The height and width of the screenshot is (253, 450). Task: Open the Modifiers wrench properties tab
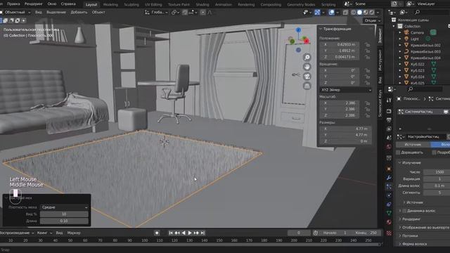tap(389, 178)
